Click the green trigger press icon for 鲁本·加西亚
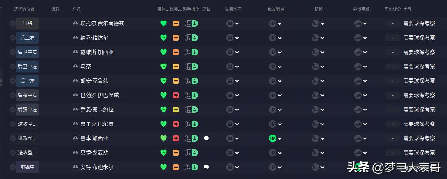The width and height of the screenshot is (447, 179). [272, 138]
